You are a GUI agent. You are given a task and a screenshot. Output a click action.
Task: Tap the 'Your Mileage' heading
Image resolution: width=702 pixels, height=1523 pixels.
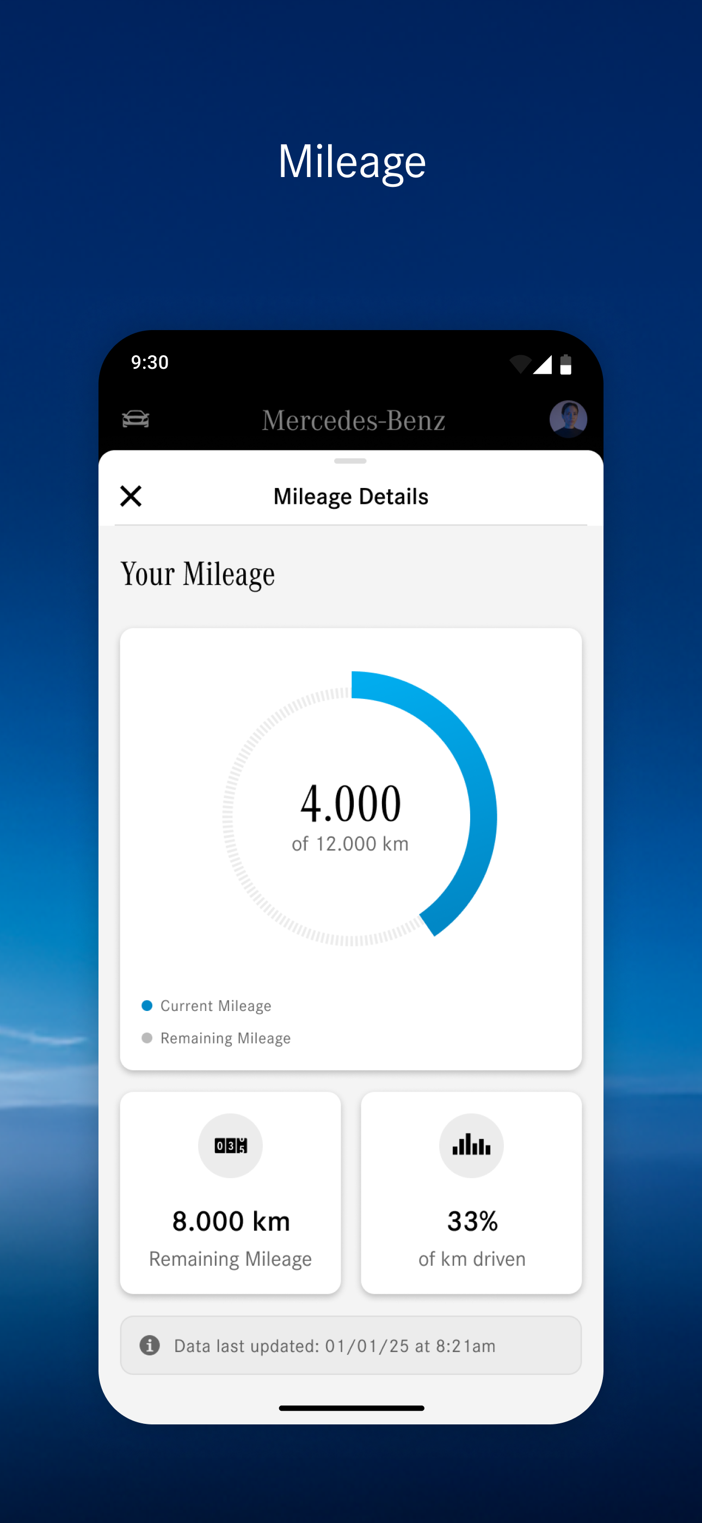198,574
